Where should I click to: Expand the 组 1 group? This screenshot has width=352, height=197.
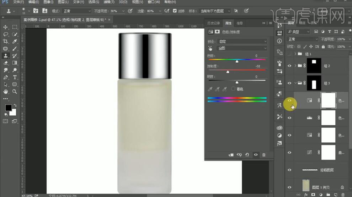(x=295, y=54)
